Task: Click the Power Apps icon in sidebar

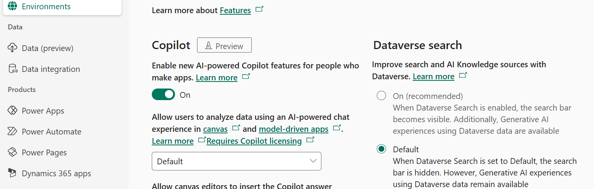Action: (12, 111)
